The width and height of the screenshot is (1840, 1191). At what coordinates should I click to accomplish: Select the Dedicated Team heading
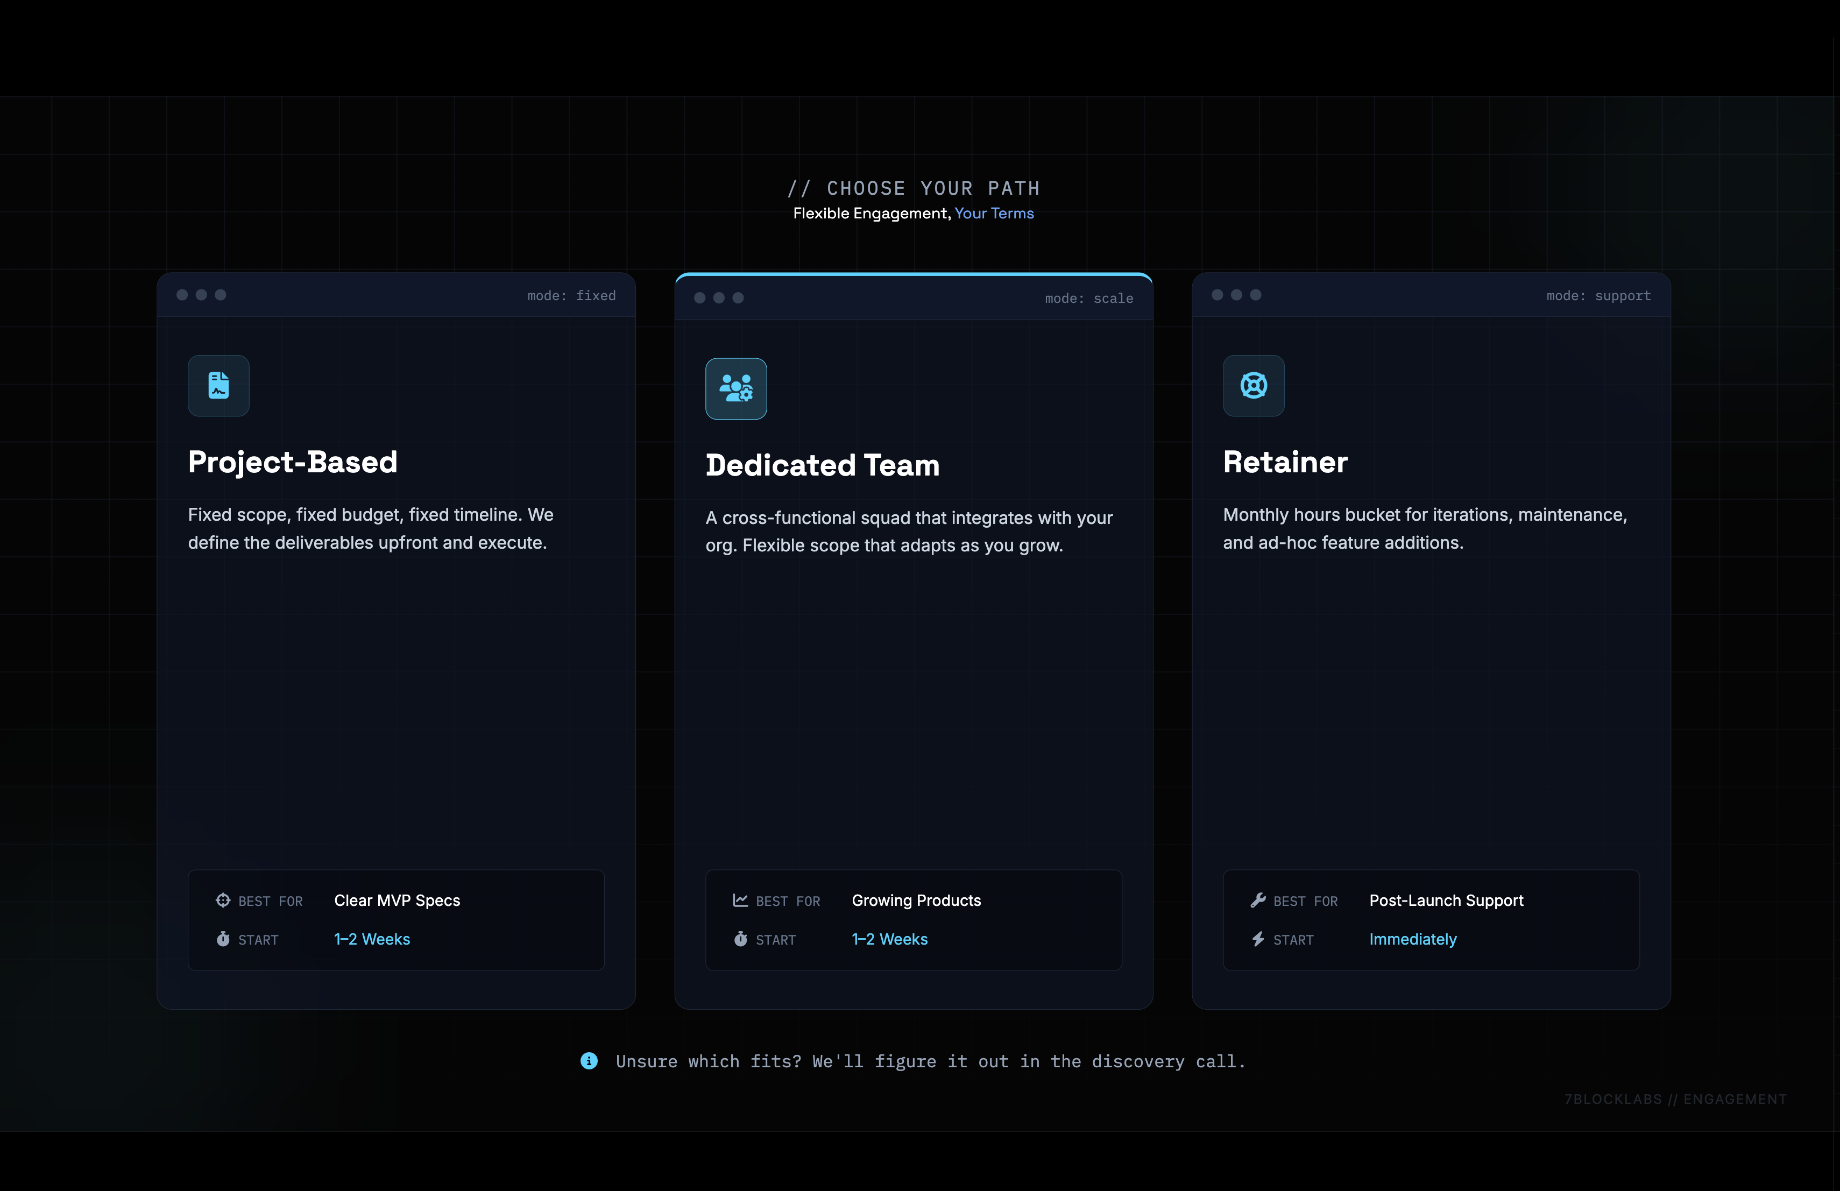(822, 465)
